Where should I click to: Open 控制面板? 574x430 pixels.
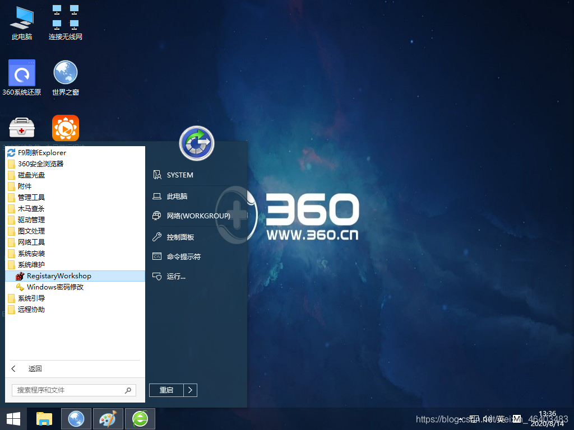coord(174,237)
